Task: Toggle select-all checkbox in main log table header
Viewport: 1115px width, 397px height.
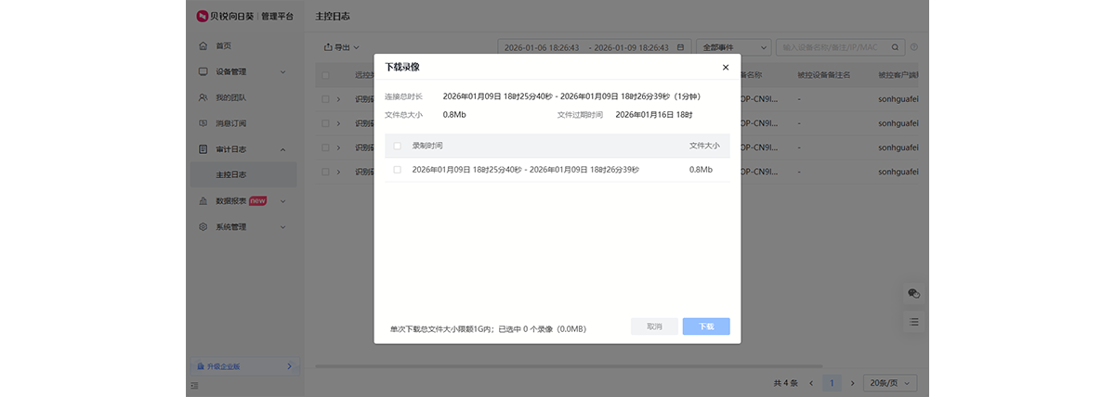Action: coord(325,75)
